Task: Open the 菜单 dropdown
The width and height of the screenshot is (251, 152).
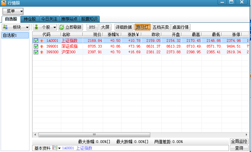Action: click(13, 11)
